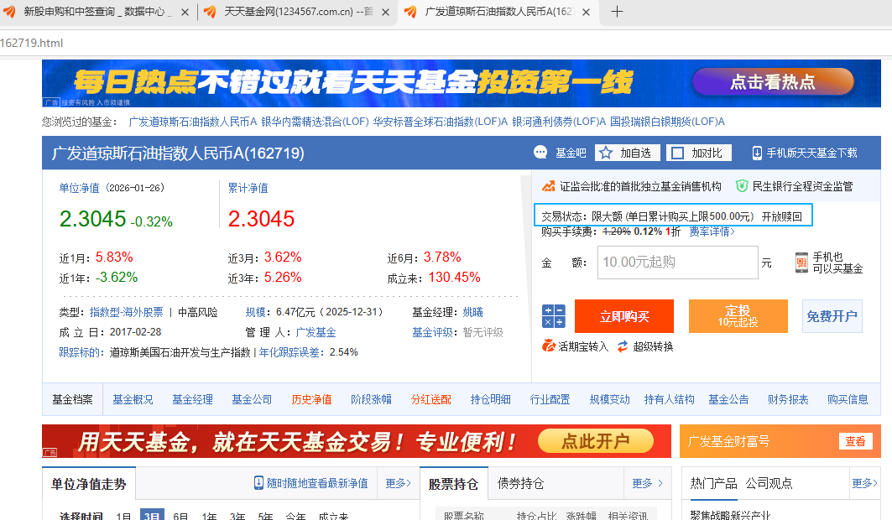Open the 基金经理 navigation item

[192, 399]
